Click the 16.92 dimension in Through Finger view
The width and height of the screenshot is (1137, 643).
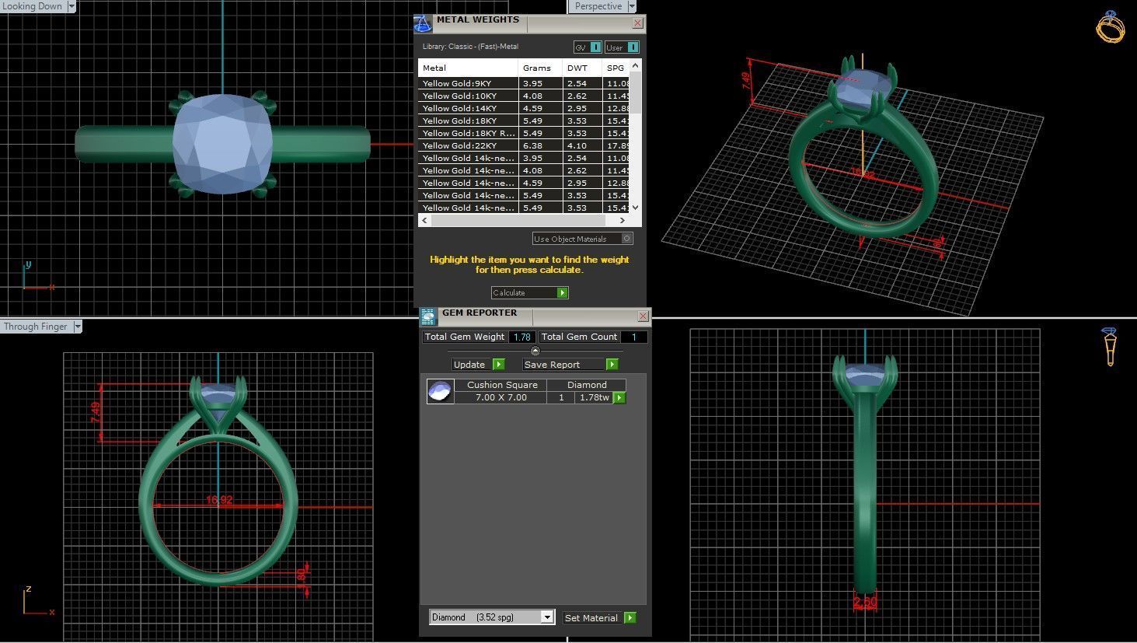[x=219, y=500]
